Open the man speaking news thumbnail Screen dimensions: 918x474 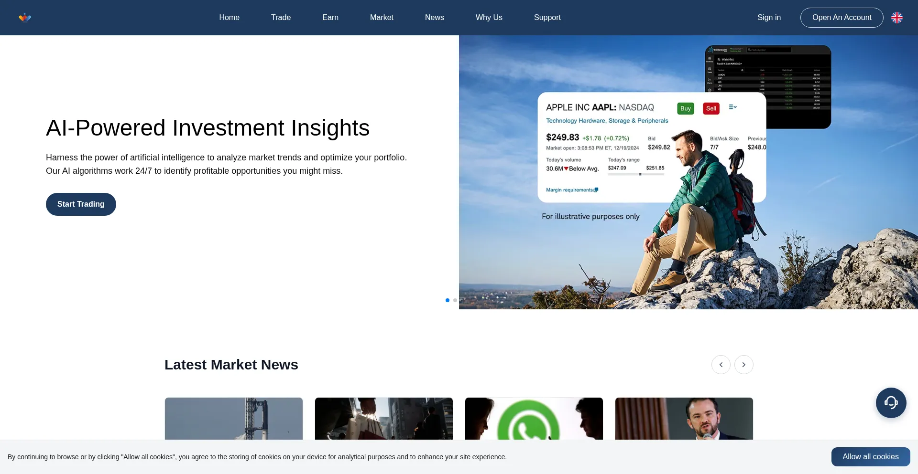(684, 419)
